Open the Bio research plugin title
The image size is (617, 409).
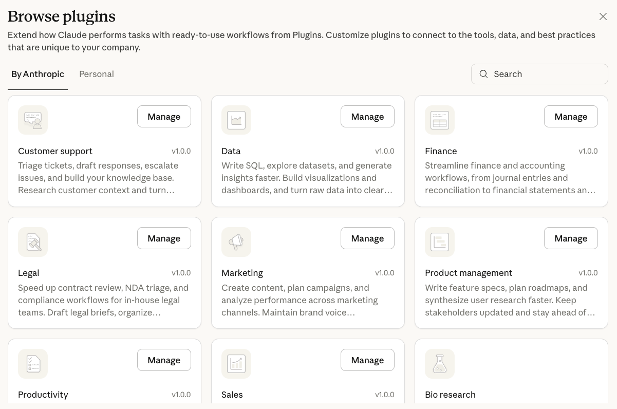click(x=450, y=395)
